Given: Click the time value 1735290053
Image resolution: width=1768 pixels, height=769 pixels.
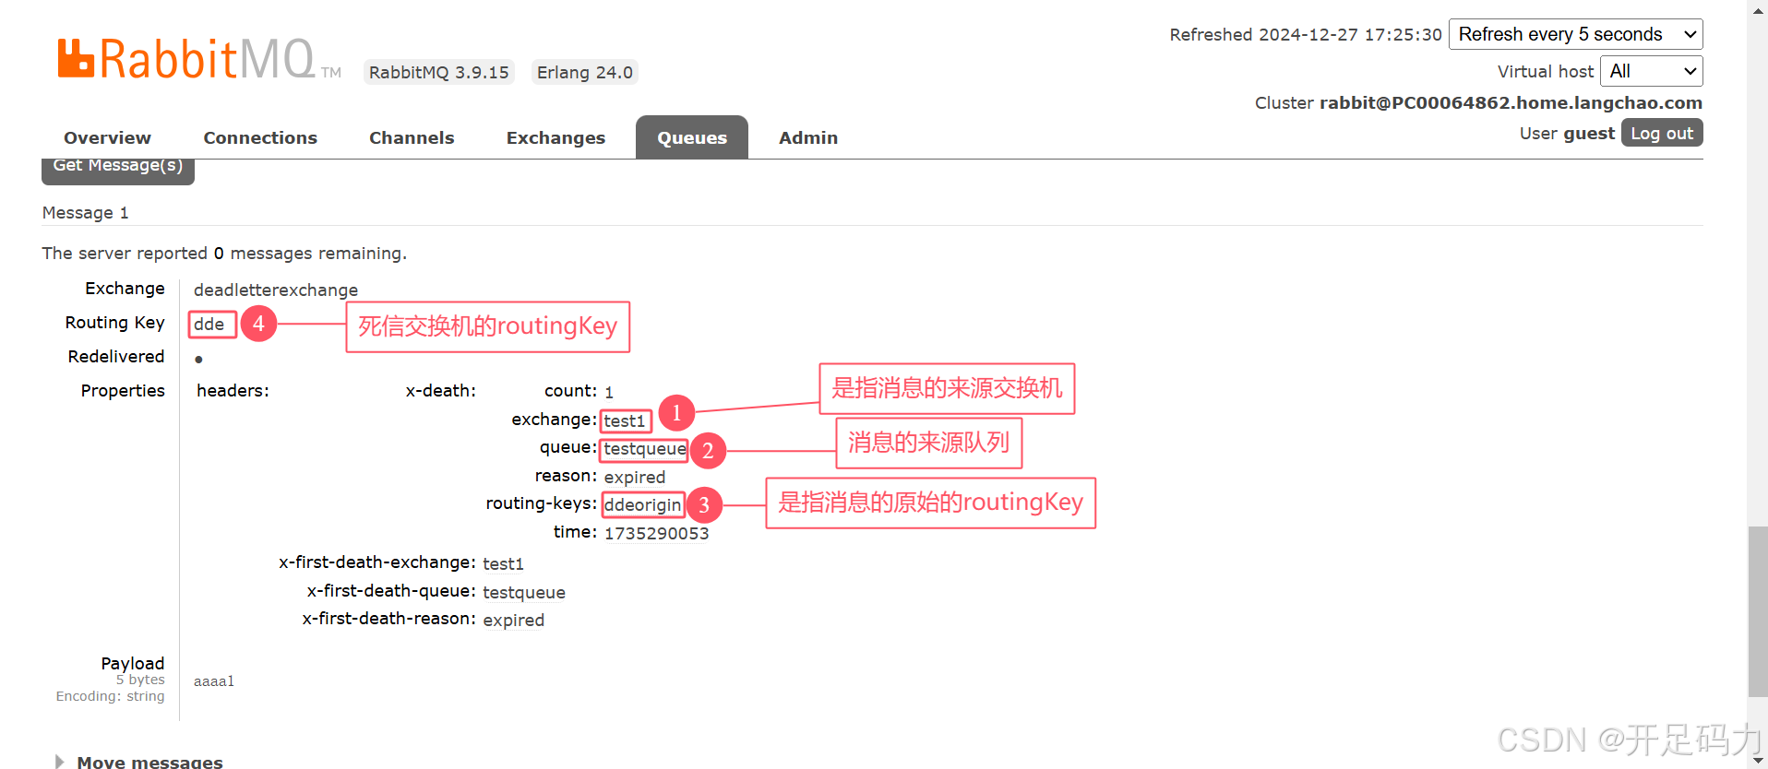Looking at the screenshot, I should (x=657, y=533).
